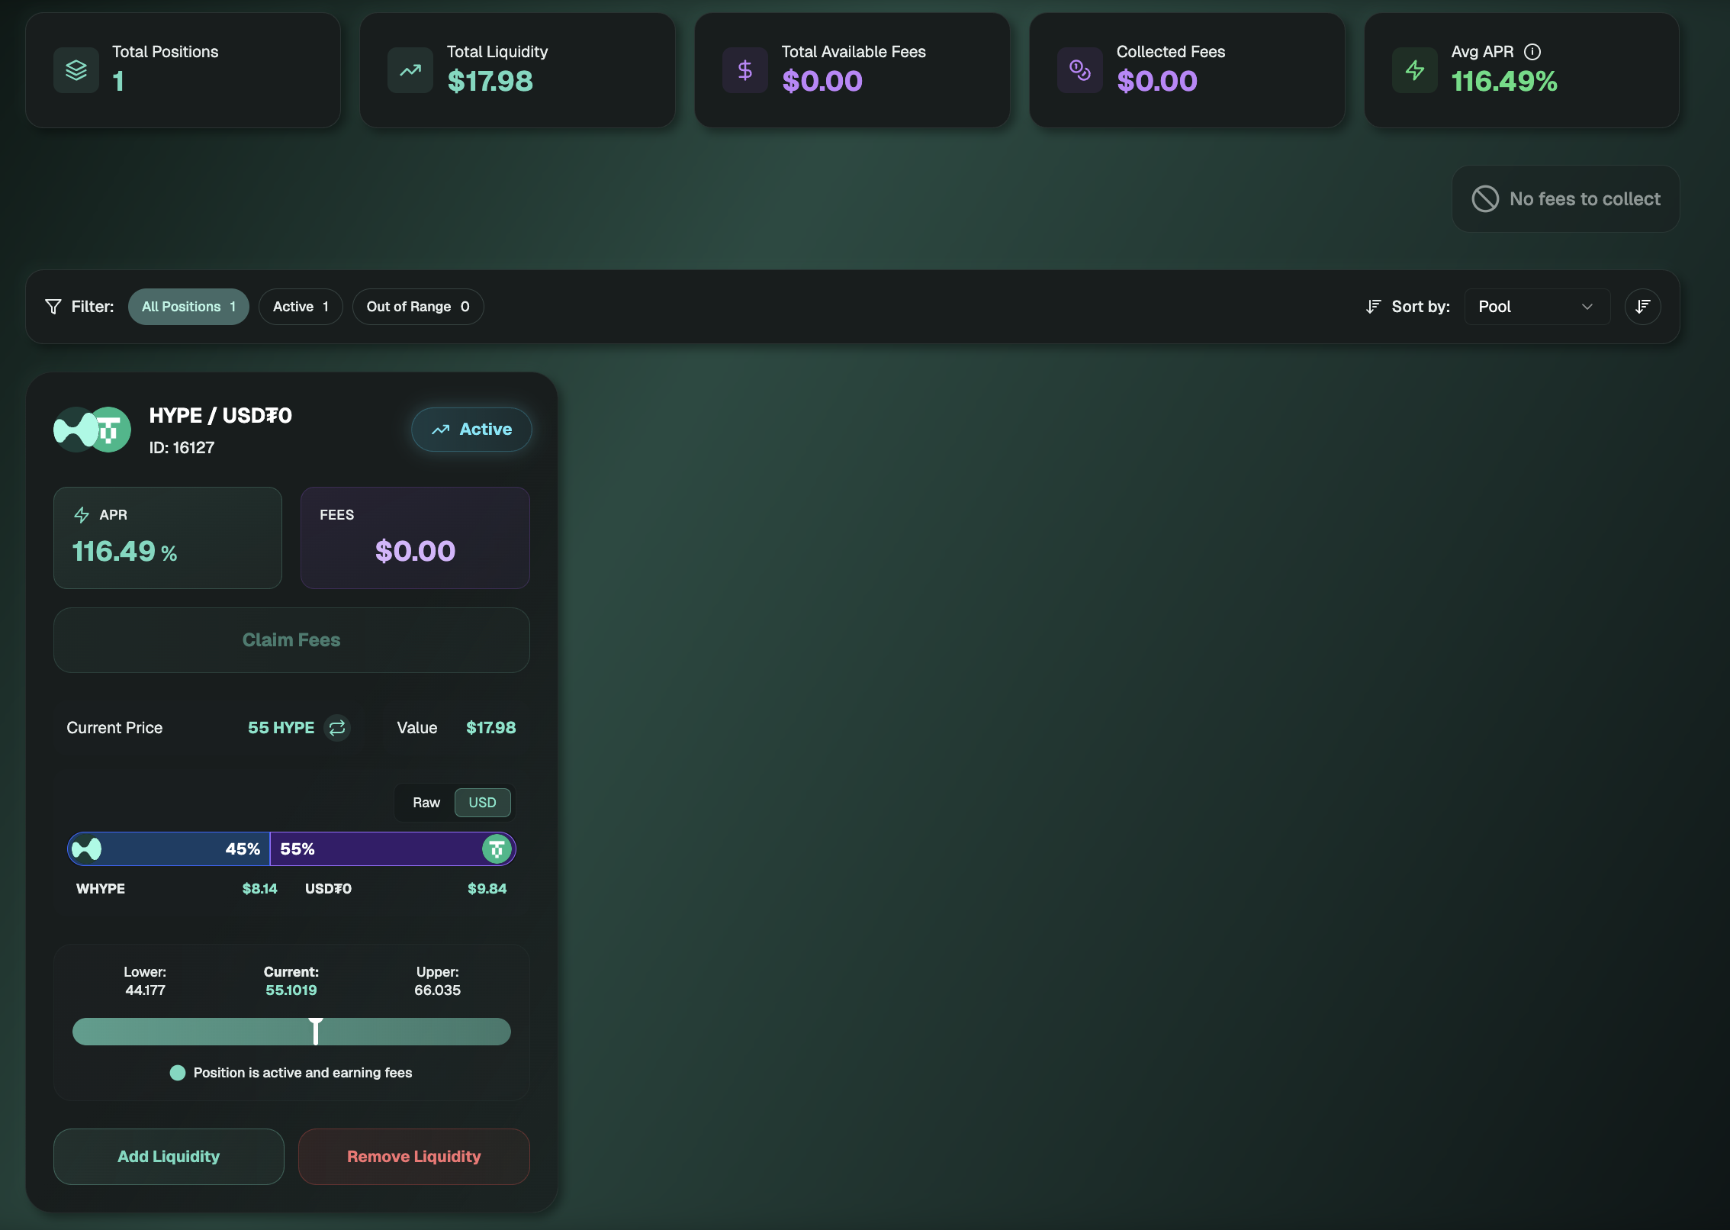
Task: Switch display to Raw values
Action: pyautogui.click(x=426, y=803)
